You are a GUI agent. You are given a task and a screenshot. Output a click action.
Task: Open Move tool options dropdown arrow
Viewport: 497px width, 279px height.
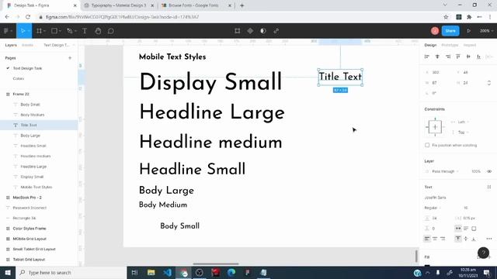pos(29,31)
